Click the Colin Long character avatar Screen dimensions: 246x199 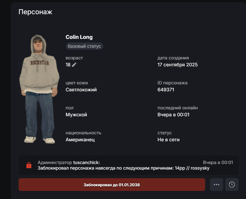39,89
